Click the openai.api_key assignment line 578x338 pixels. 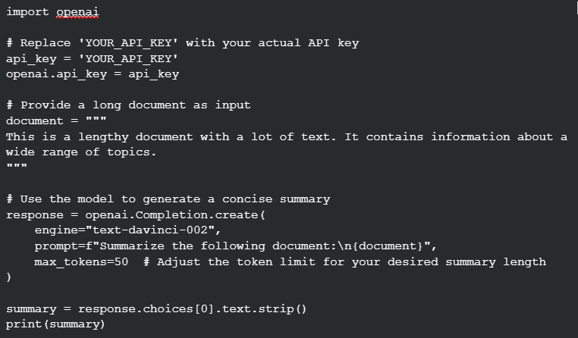click(x=93, y=74)
